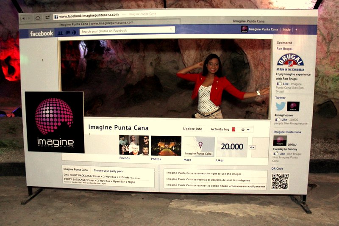
Task: Open the iCloud tabs cloud icon
Action: coord(38,18)
